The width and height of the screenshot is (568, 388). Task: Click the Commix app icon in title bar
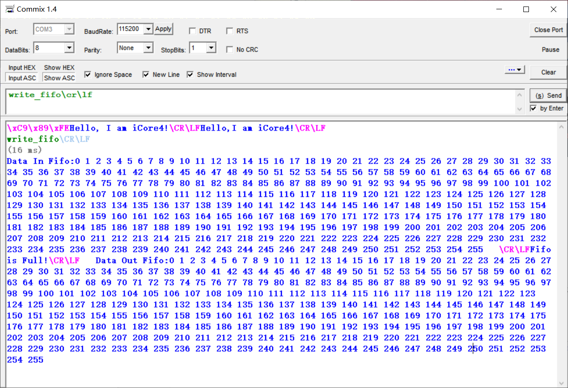[9, 9]
